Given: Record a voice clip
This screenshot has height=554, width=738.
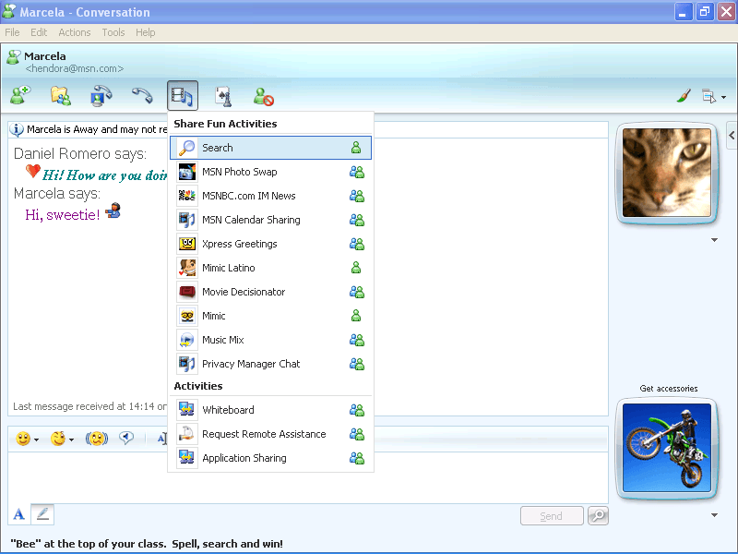Looking at the screenshot, I should pos(126,438).
